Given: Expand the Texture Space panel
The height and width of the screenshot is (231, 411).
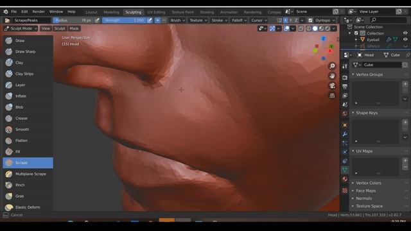Looking at the screenshot, I should 353,206.
